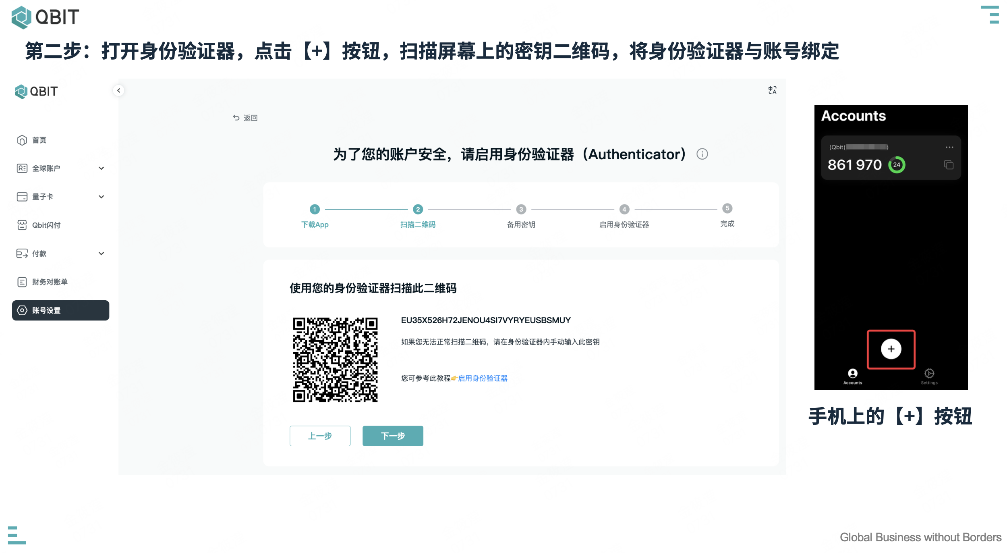Tap the plus button in phone app
The width and height of the screenshot is (1007, 553).
(x=891, y=349)
